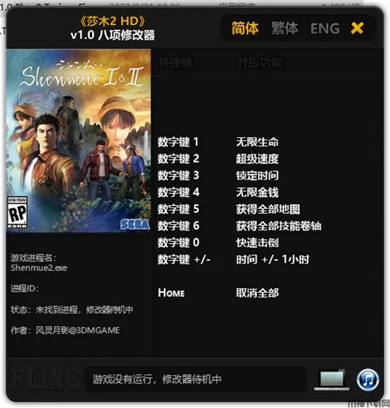
Task: Toggle 快速击倒 cheat option
Action: [257, 243]
